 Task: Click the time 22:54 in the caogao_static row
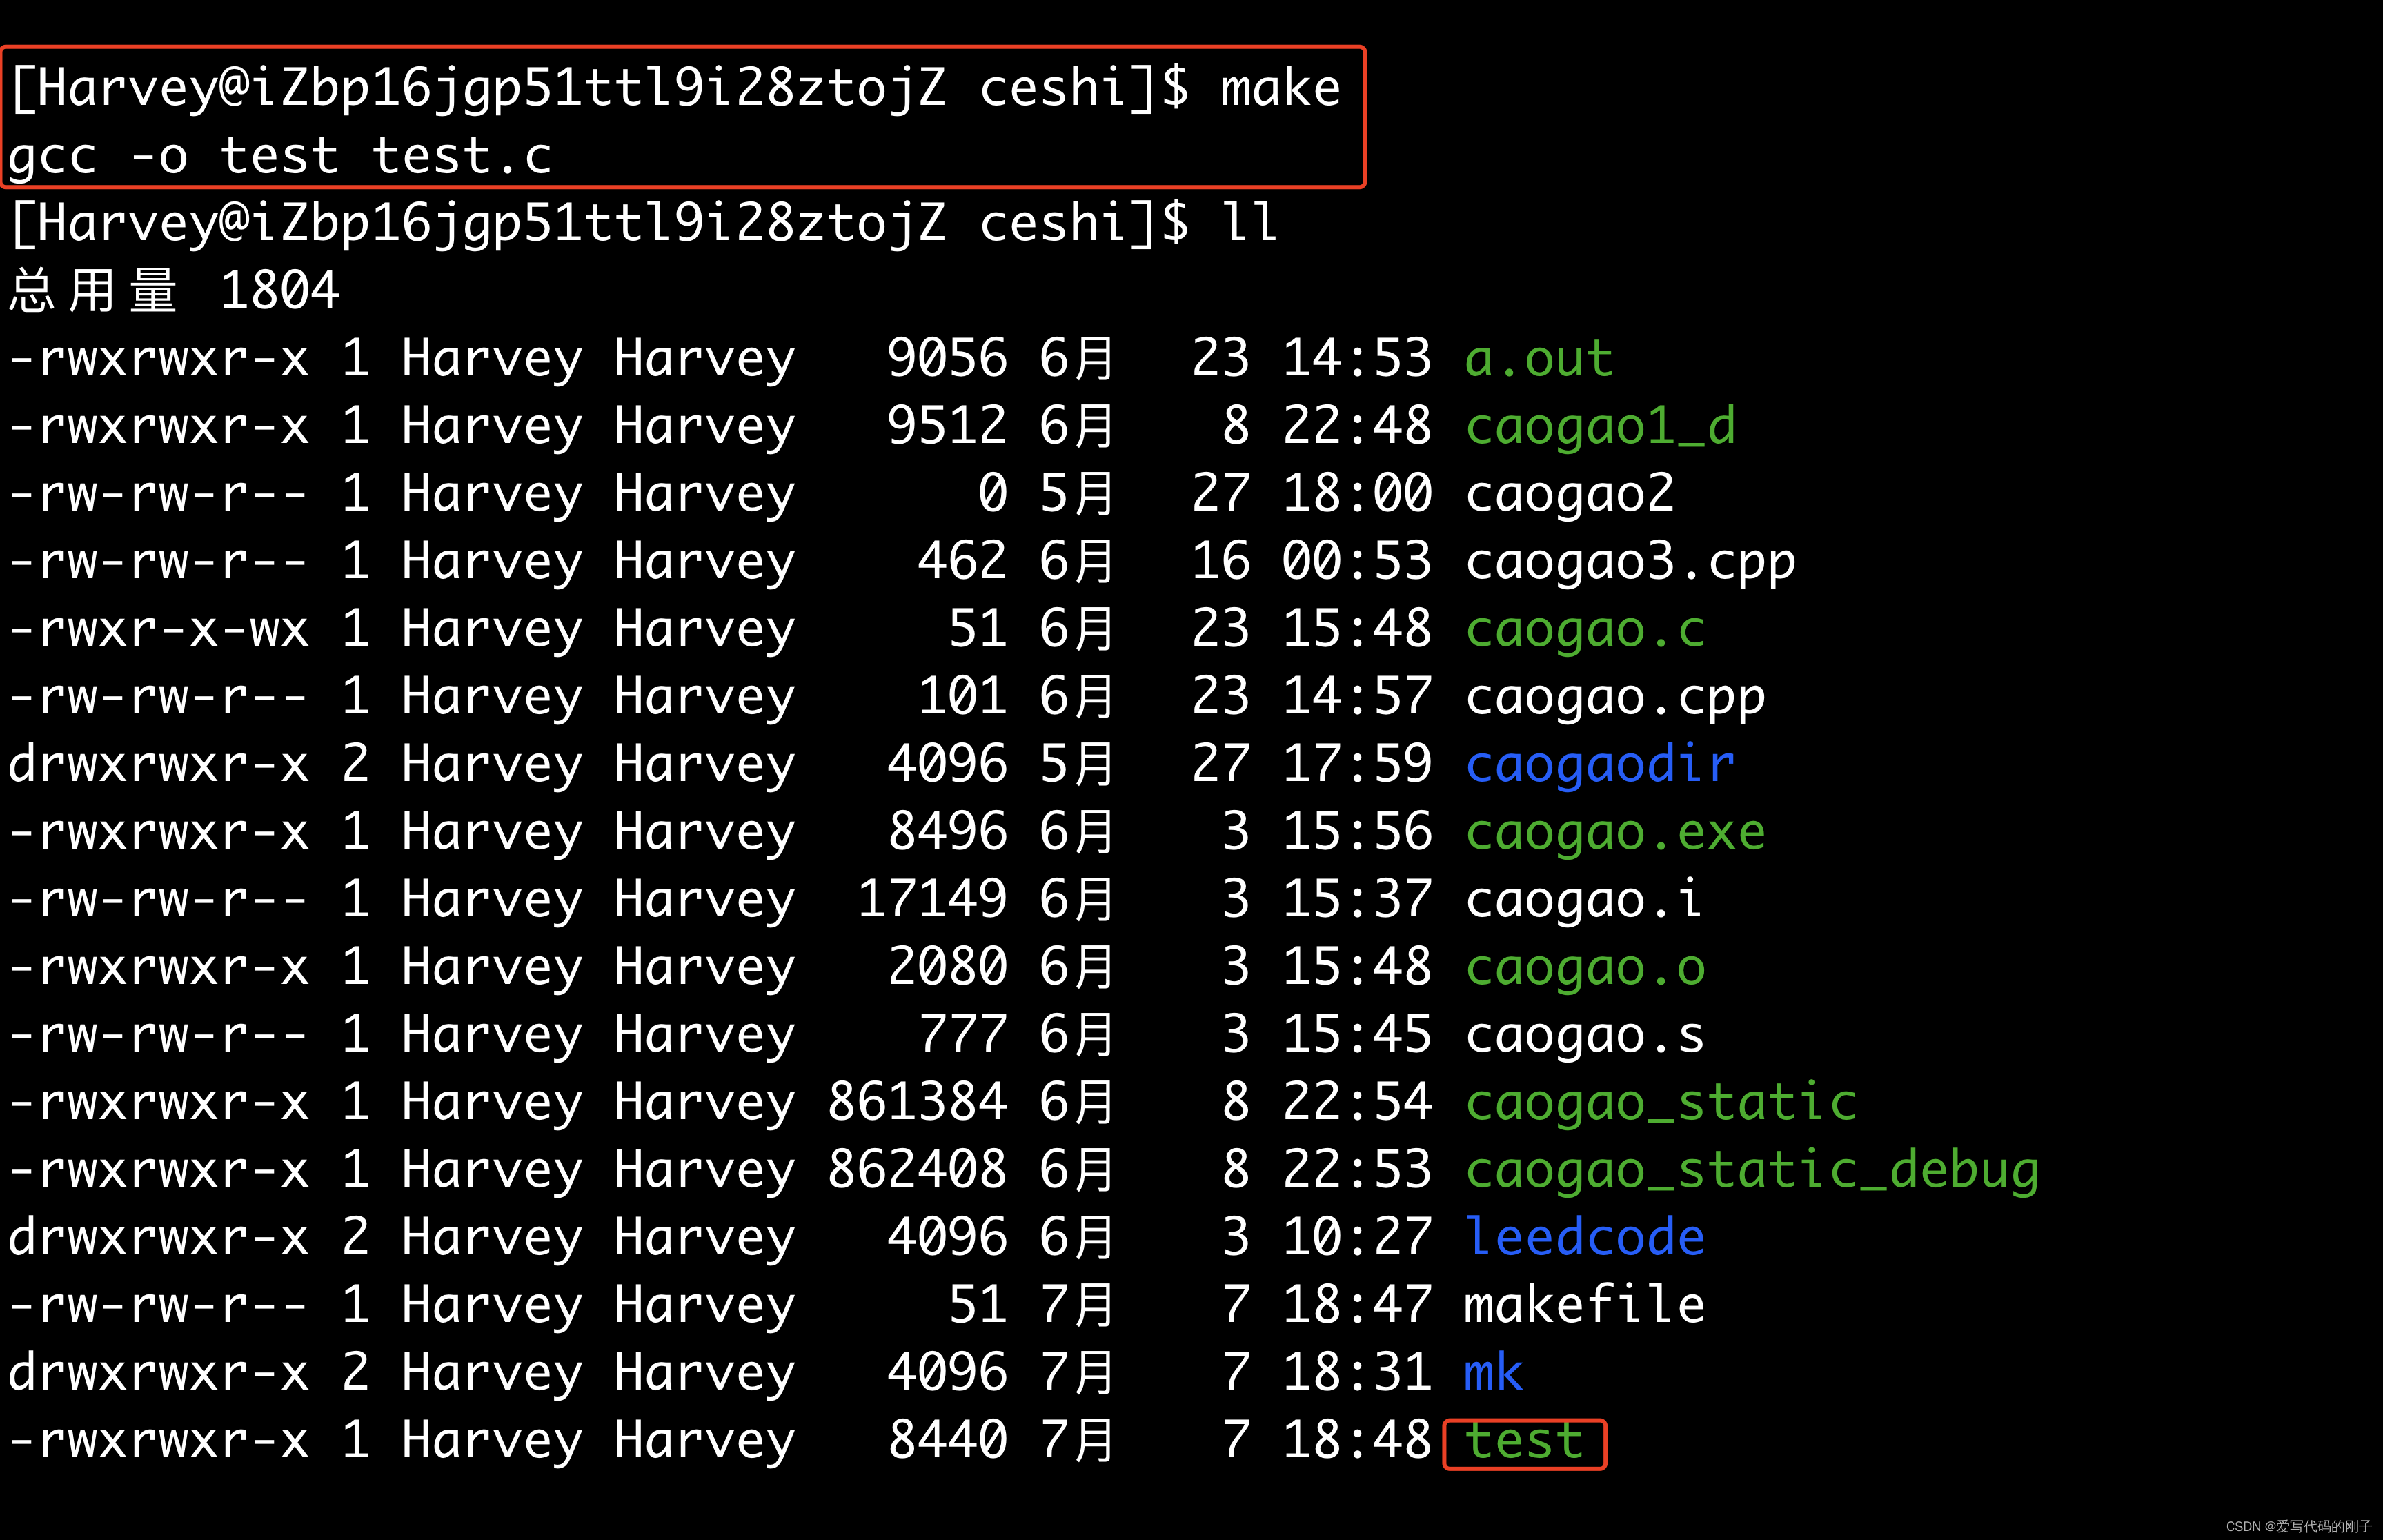point(1357,1102)
